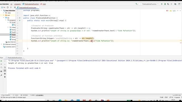This screenshot has height=102, width=182.
Task: Open the PostFi... class in project tree
Action: pos(13,32)
